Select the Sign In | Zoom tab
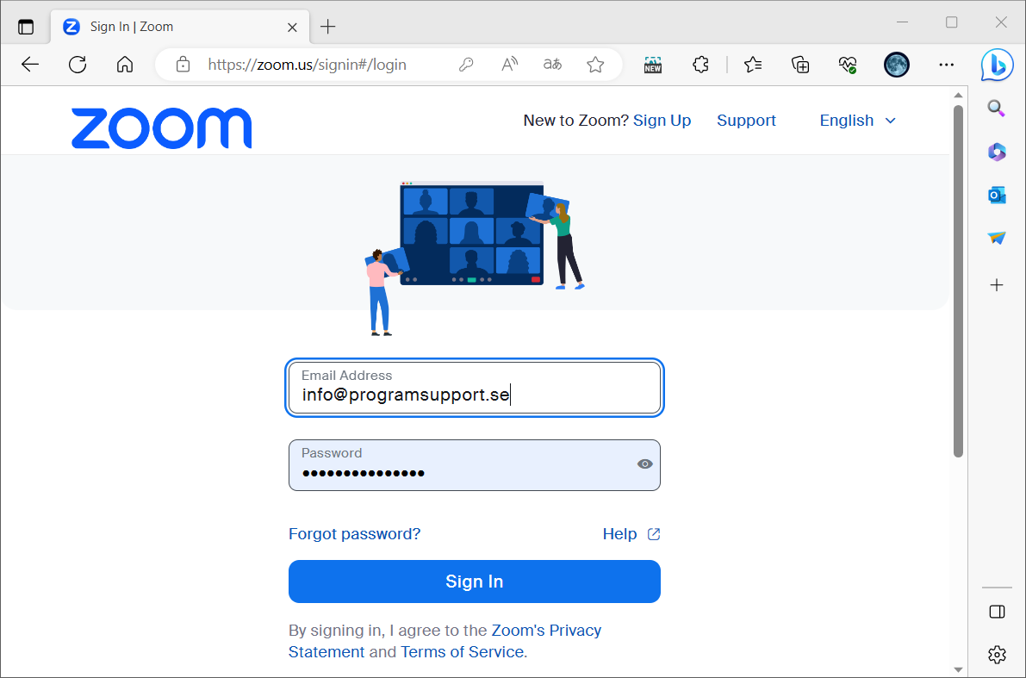Screen dimensions: 1026x678 [x=172, y=27]
